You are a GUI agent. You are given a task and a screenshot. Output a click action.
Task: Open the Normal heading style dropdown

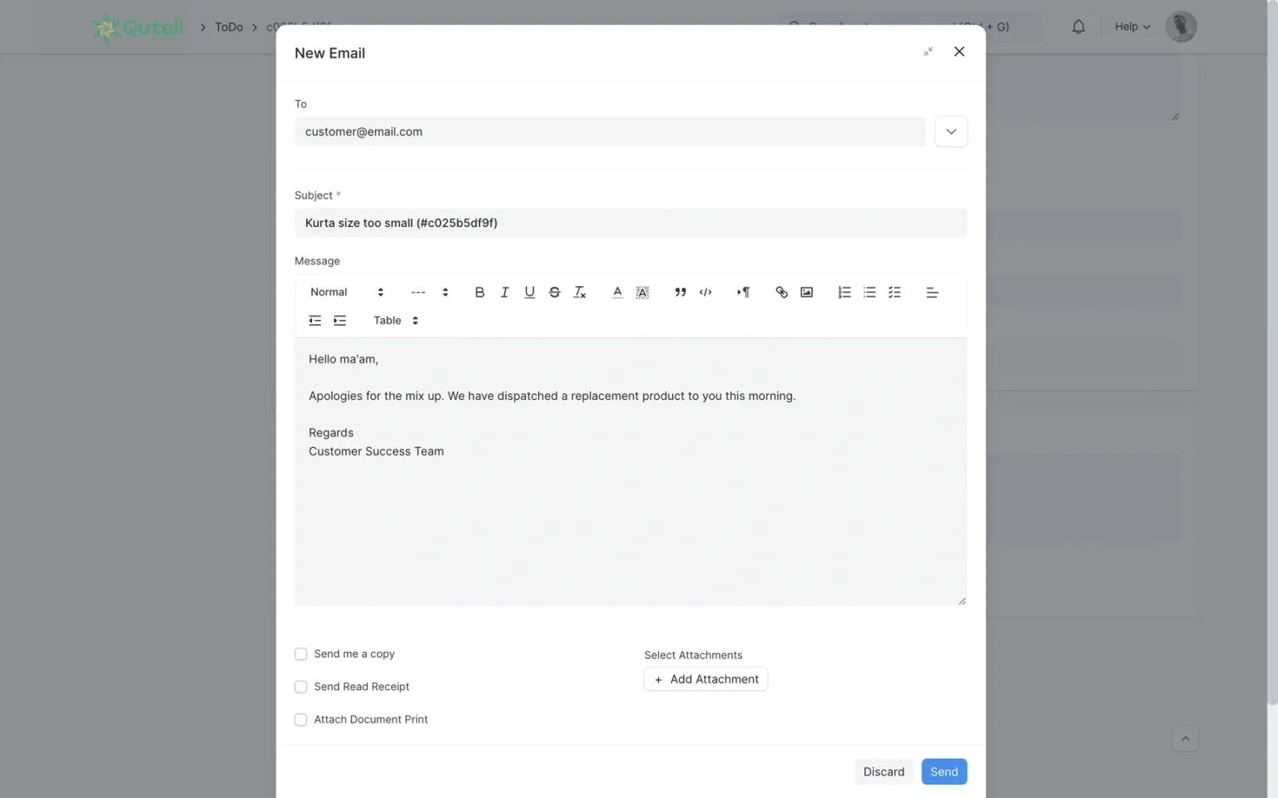(x=346, y=292)
